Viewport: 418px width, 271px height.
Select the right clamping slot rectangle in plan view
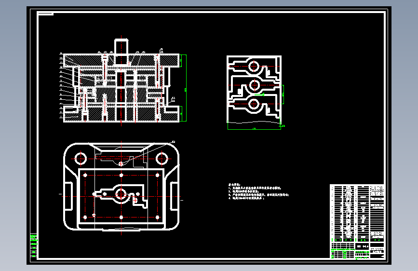tap(175, 196)
